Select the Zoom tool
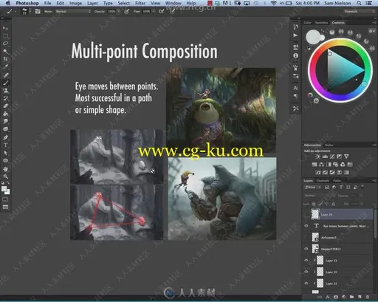 [5, 176]
